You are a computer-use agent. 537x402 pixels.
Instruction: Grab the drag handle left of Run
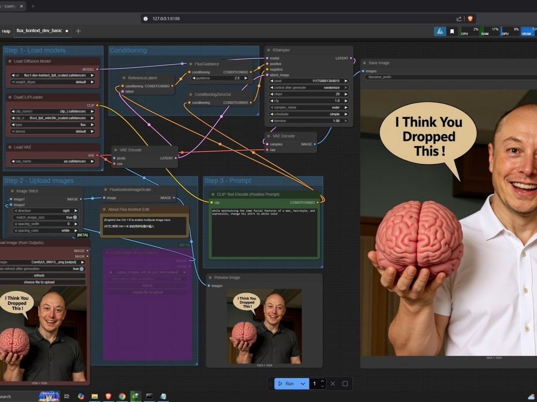[271, 384]
